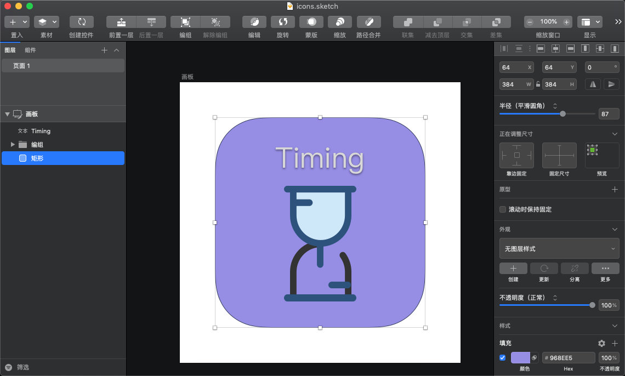Toggle the aspect ratio lock
The width and height of the screenshot is (625, 376).
(538, 84)
